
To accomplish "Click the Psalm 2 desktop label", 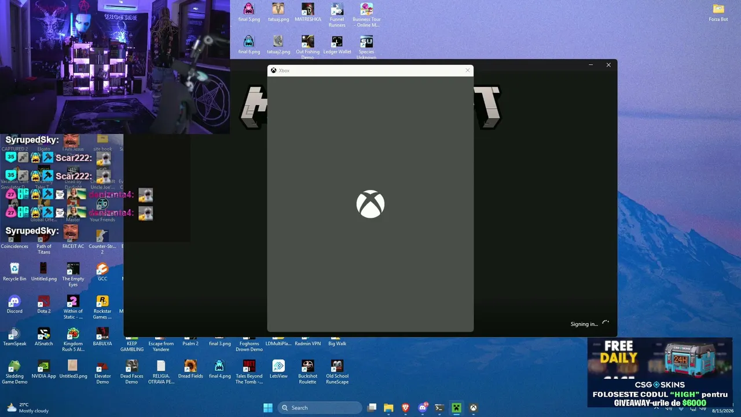I will click(190, 343).
